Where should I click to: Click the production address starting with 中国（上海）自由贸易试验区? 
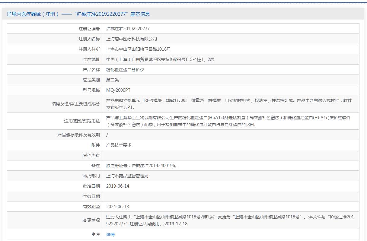160,59
